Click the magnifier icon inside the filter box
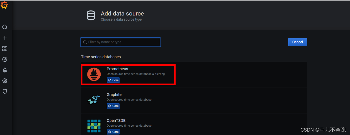Viewport: 350px width, 135px height. coord(85,42)
